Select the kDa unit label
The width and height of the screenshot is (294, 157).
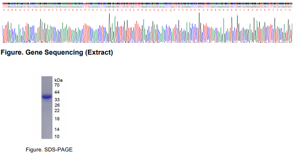(x=58, y=80)
